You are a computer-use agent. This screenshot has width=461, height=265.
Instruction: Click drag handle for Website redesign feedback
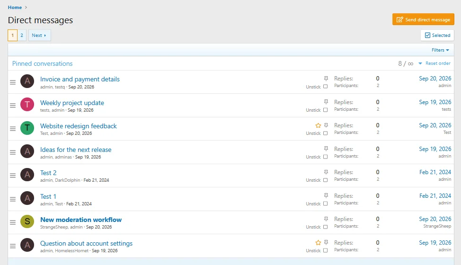[13, 129]
